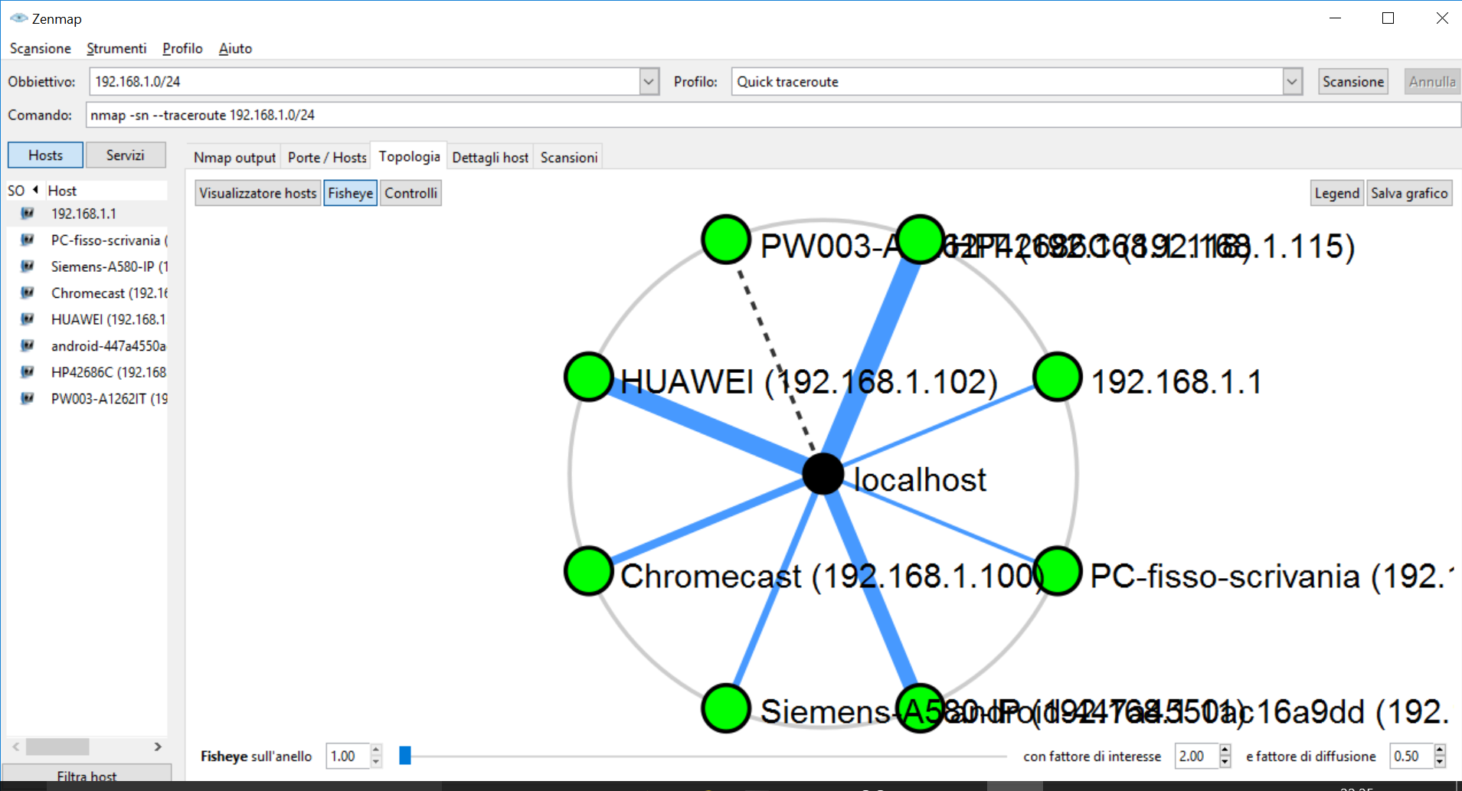The height and width of the screenshot is (791, 1462).
Task: Toggle the Visualizzatore hosts button
Action: coord(258,193)
